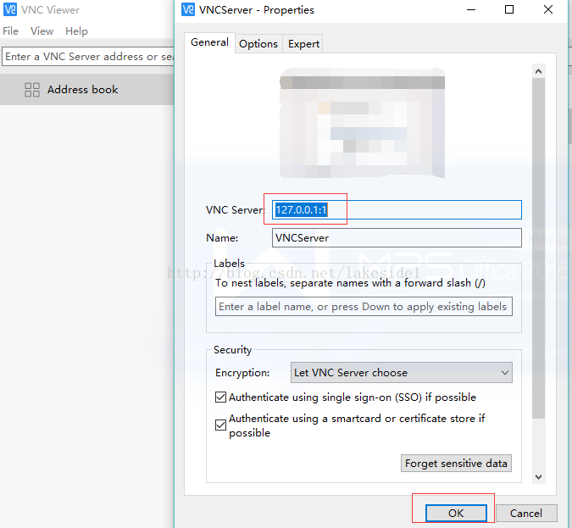Click the vertical scrollbar thumb in Properties dialog
Viewport: 572px width, 528px height.
(538, 248)
